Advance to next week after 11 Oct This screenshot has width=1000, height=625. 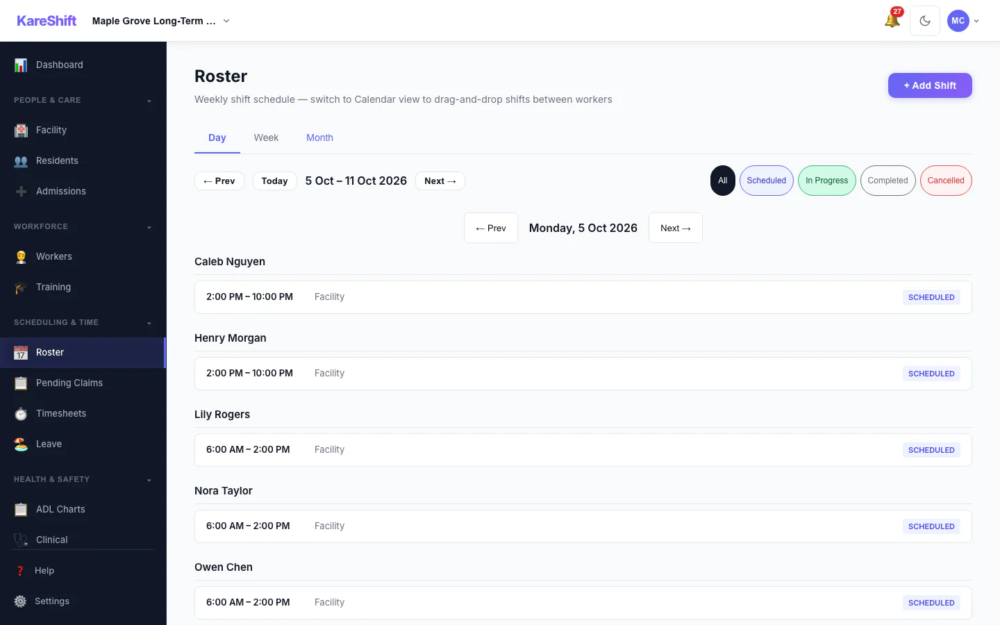tap(440, 181)
